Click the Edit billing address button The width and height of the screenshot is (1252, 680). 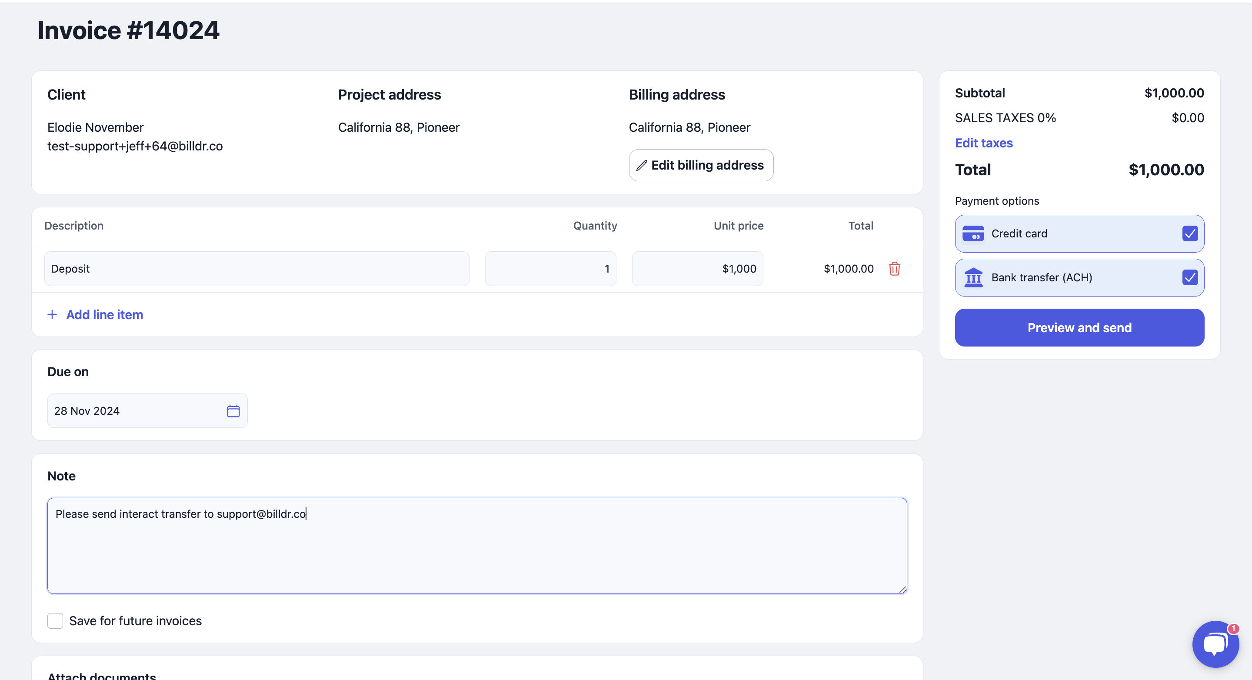pos(701,165)
